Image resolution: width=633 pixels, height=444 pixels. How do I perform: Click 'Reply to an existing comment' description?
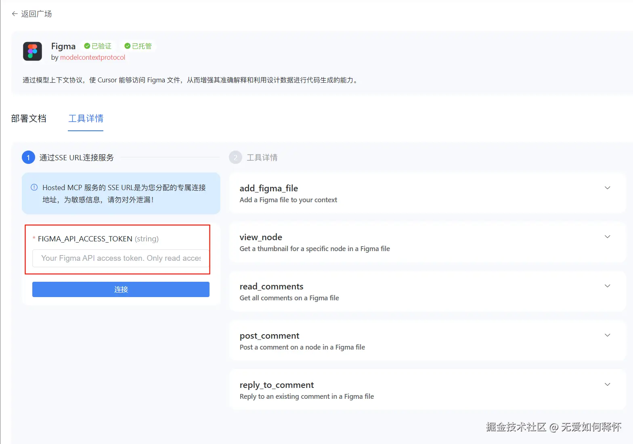tap(307, 396)
